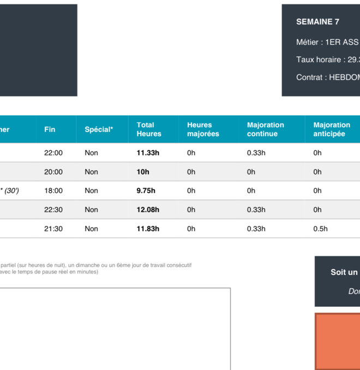Click Majoration continue 0.33h in 21:30 row
Viewport: 360px width, 370px height.
256,229
